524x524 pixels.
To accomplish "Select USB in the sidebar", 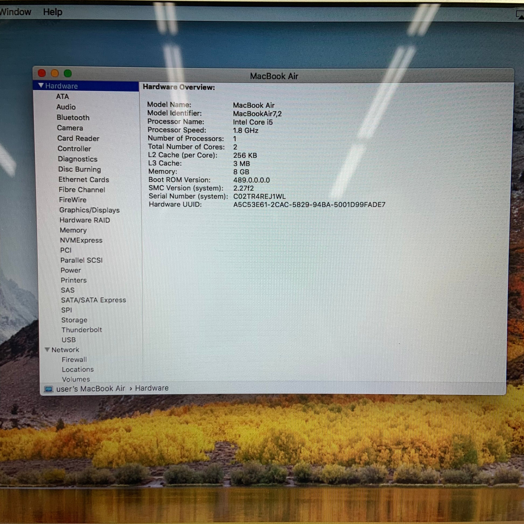I will [x=69, y=340].
